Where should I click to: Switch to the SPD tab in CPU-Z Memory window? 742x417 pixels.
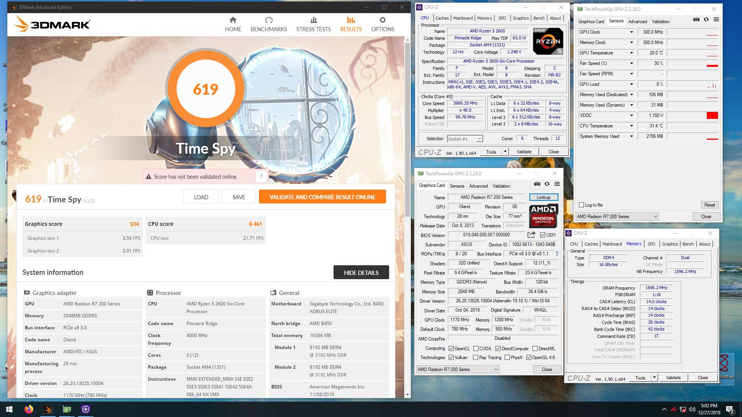point(651,244)
